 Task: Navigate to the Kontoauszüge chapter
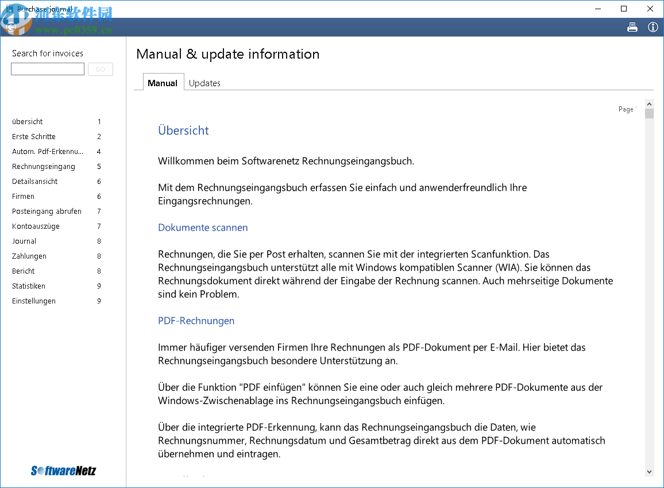36,226
